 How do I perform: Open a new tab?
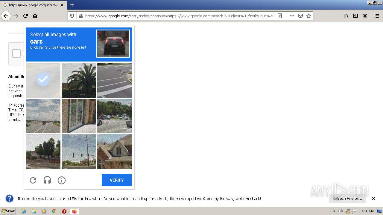[72, 5]
